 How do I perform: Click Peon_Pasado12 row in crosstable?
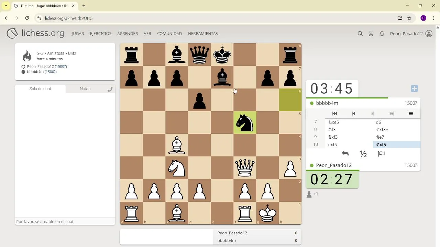[257, 233]
